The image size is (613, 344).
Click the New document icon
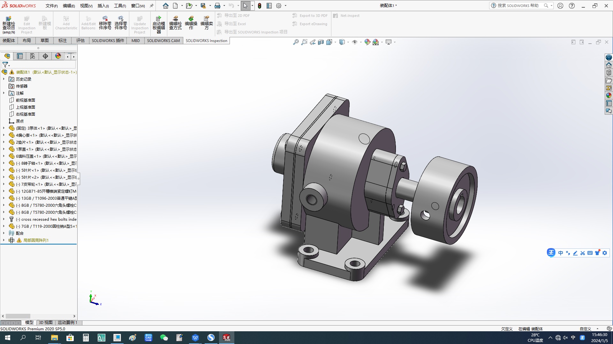point(175,6)
